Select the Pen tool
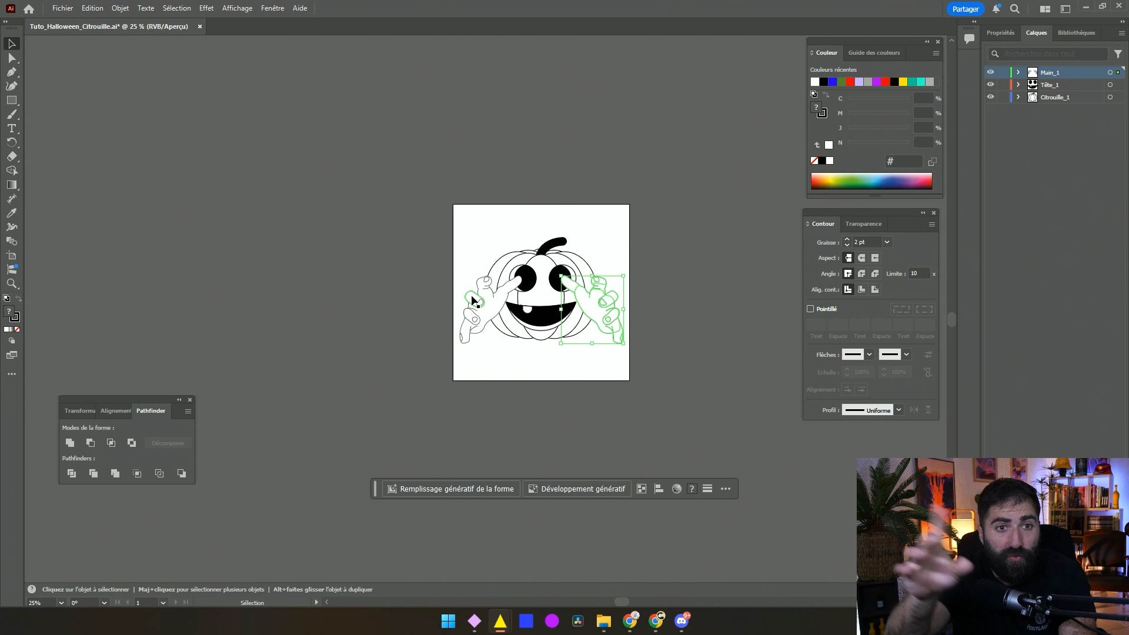Screen dimensions: 1129x635 pos(12,72)
